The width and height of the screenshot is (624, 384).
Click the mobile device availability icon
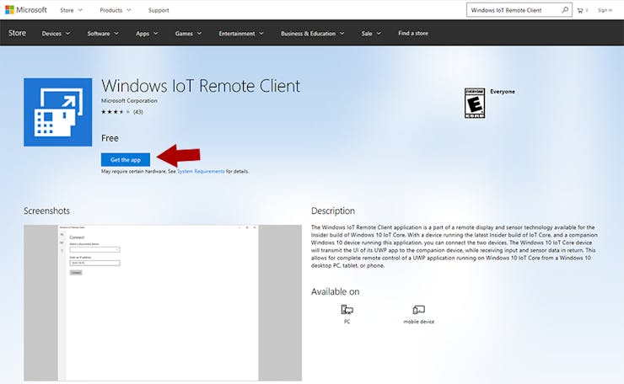click(418, 310)
